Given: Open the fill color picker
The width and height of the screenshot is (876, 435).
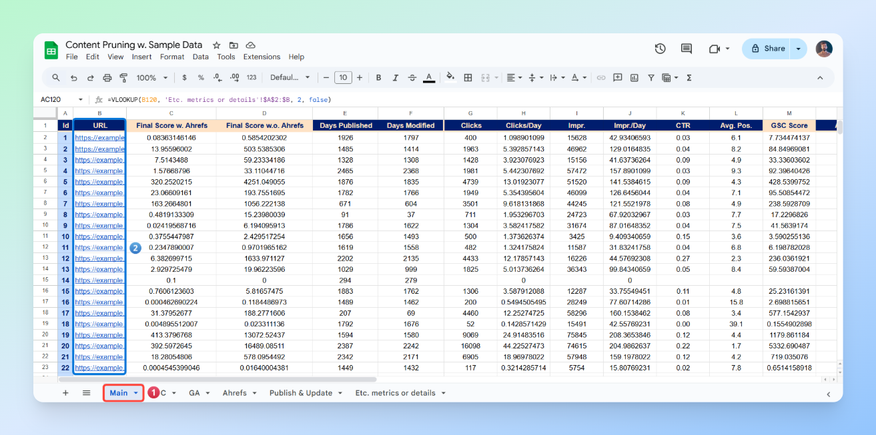Looking at the screenshot, I should point(450,78).
